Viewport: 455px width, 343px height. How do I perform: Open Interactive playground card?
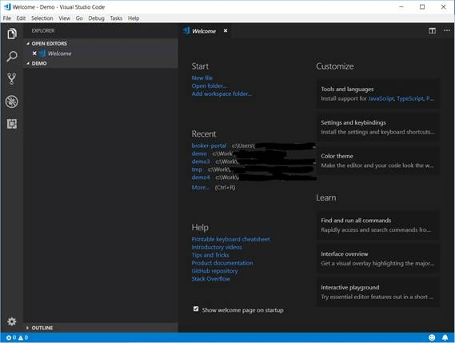[377, 292]
